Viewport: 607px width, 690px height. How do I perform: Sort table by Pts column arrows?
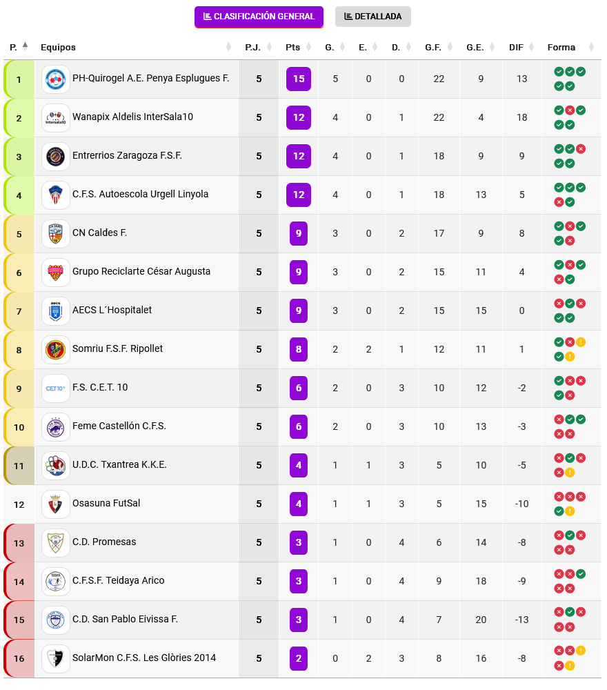[309, 48]
